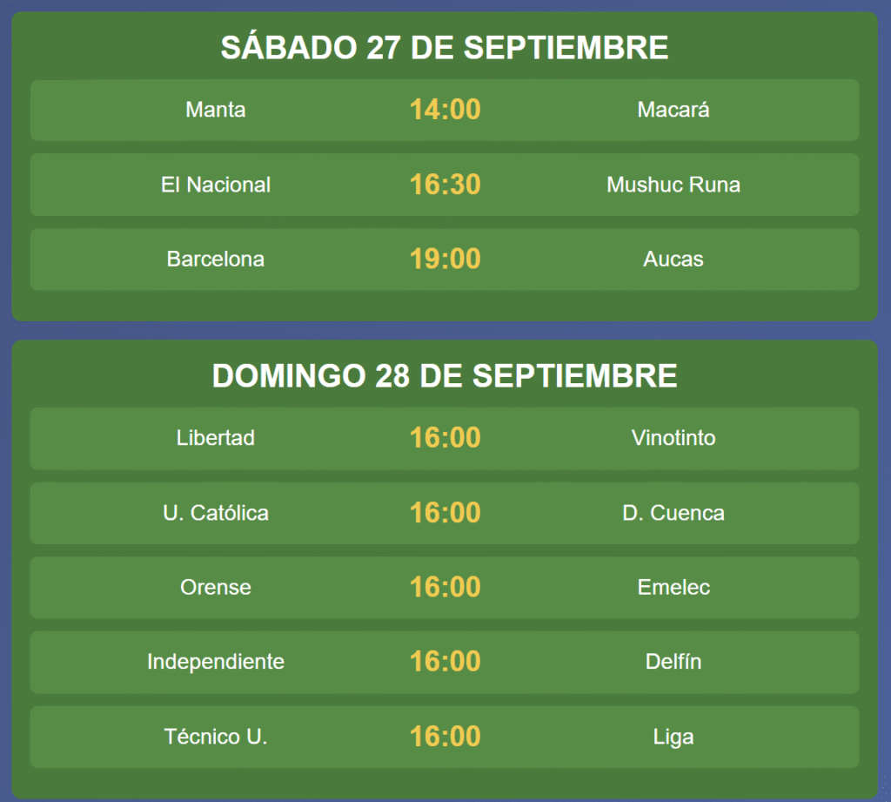
Task: Click the Orense team name
Action: point(216,587)
